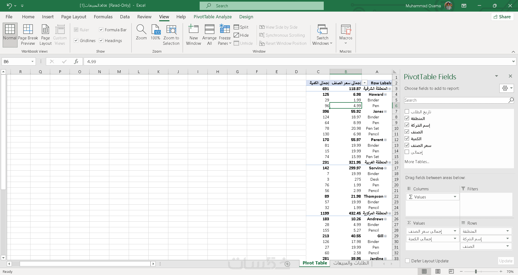This screenshot has height=275, width=518.
Task: Collapse the ribbon with the arrow
Action: pyautogui.click(x=513, y=51)
